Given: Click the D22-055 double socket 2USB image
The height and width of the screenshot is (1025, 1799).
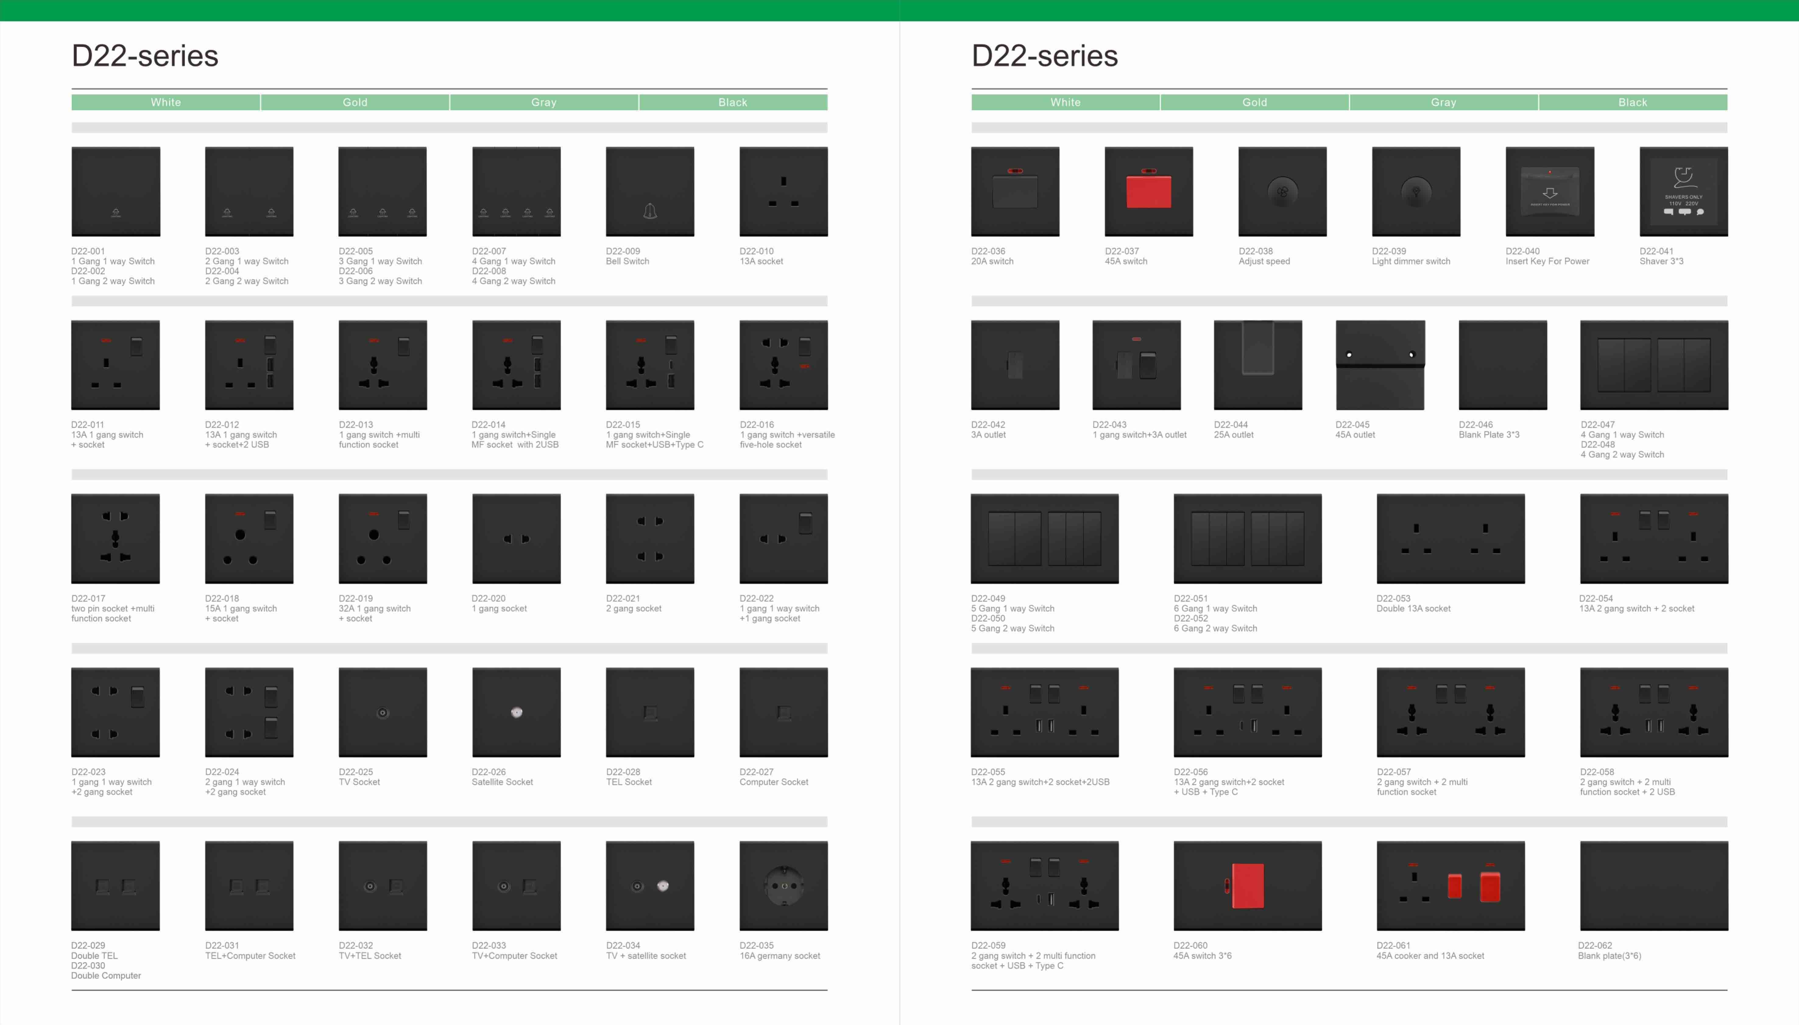Looking at the screenshot, I should pyautogui.click(x=1044, y=712).
